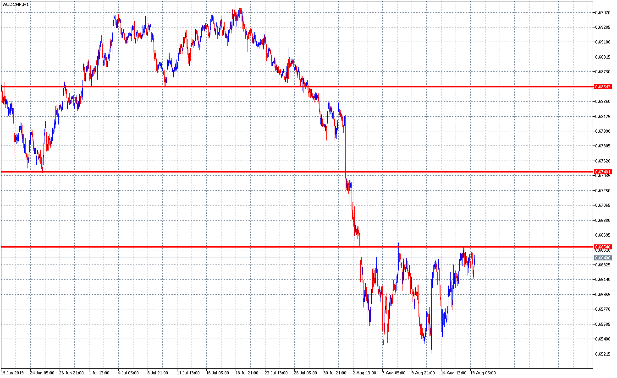Click the 8 Jul 21:00 time label
Screen dimensions: 617x378
pyautogui.click(x=158, y=373)
